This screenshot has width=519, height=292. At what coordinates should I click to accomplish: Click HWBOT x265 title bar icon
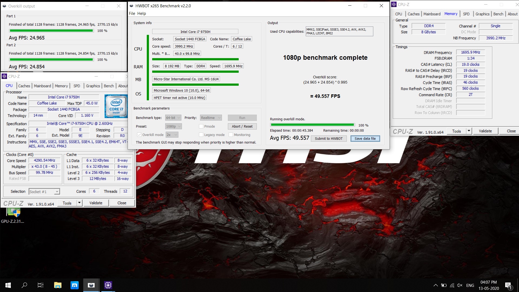click(132, 6)
